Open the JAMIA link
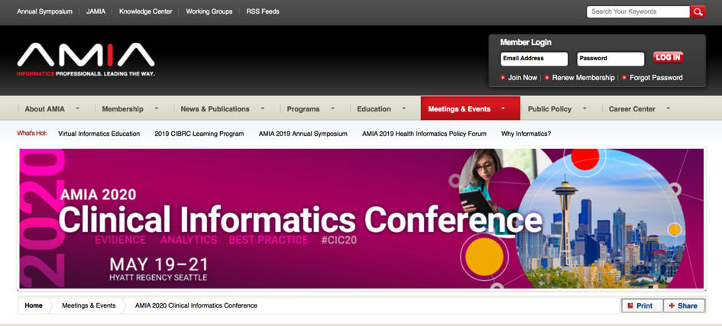 tap(96, 11)
